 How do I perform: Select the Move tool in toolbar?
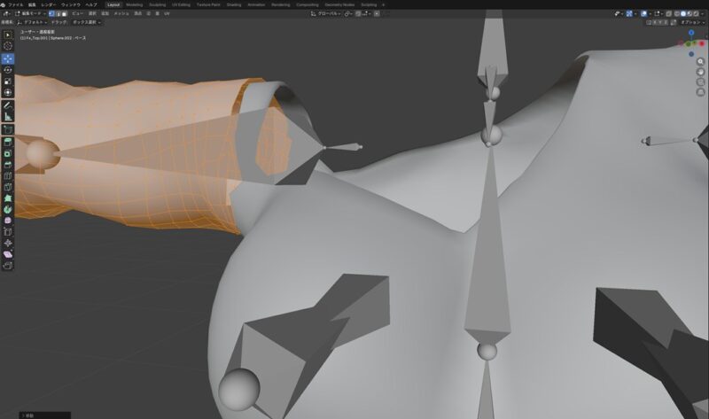(x=8, y=58)
